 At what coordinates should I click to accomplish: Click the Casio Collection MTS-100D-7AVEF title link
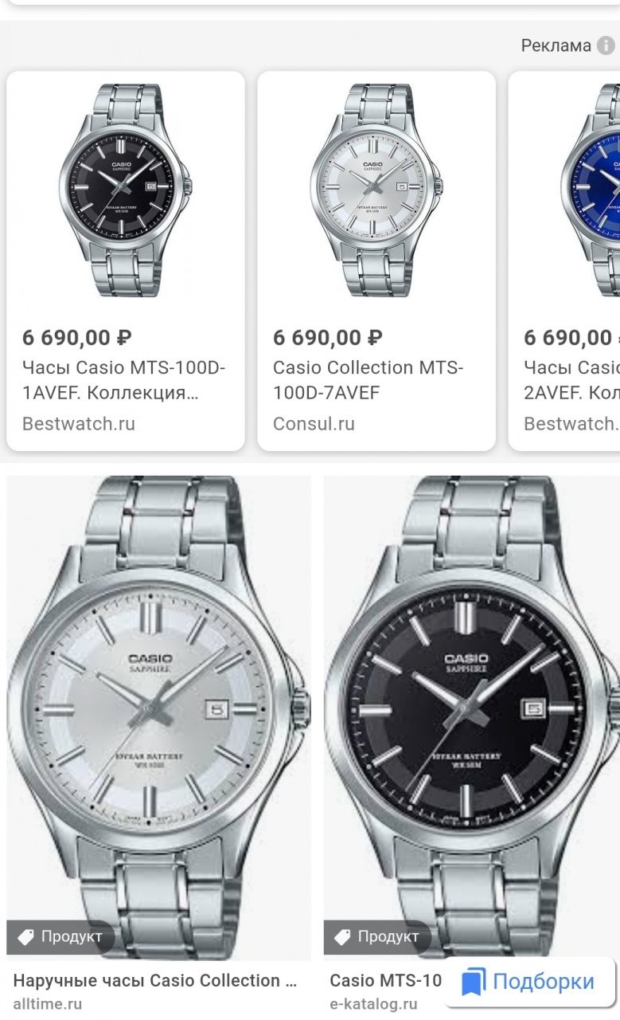[x=368, y=380]
